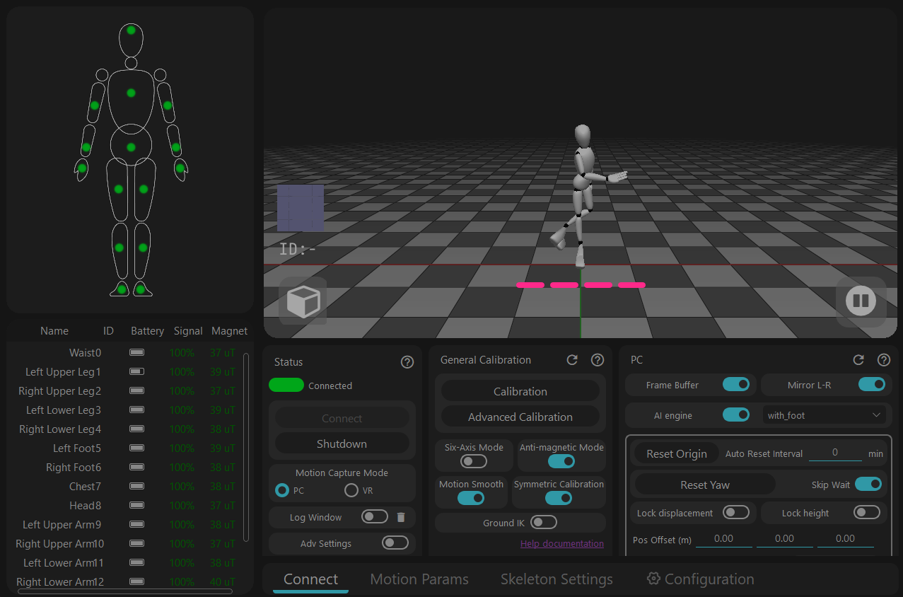Switch to Motion Params tab
This screenshot has height=597, width=903.
(419, 579)
